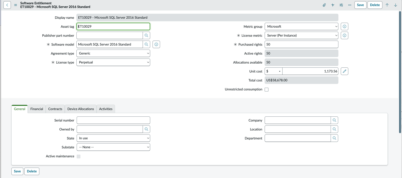
Task: Open Agreement type dropdown
Action: tap(113, 53)
